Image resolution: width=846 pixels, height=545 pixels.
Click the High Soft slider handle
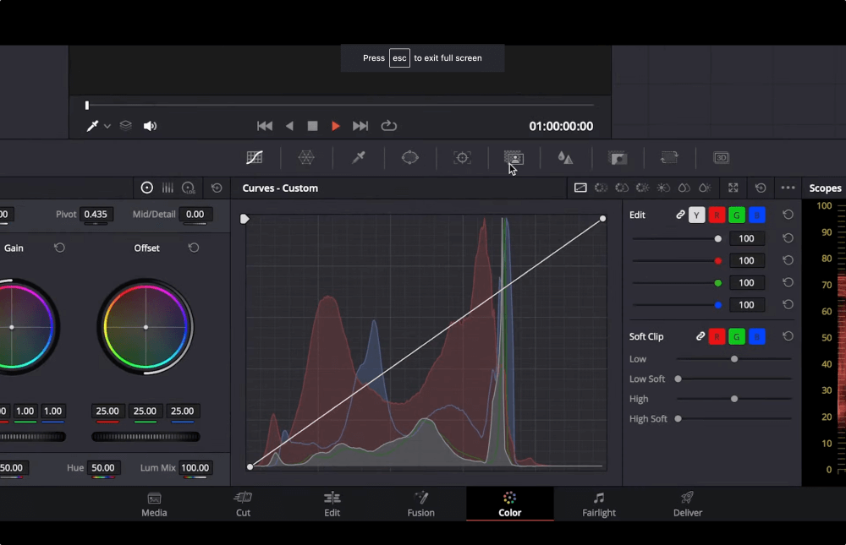(x=678, y=419)
